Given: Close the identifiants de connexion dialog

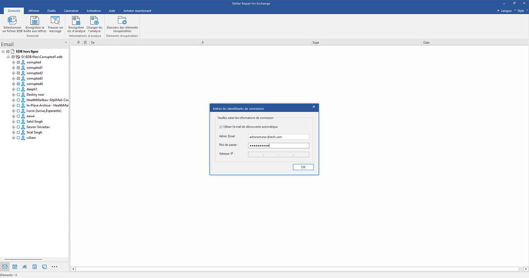Looking at the screenshot, I should coord(314,107).
